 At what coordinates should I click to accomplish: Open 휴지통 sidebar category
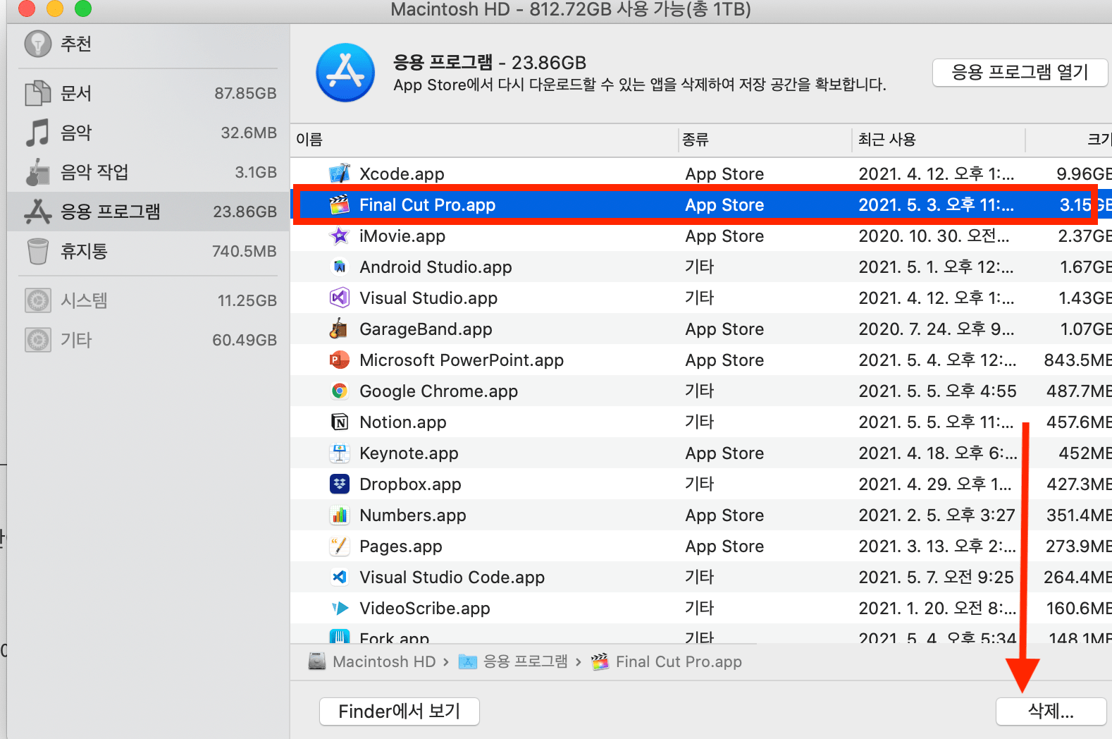148,251
